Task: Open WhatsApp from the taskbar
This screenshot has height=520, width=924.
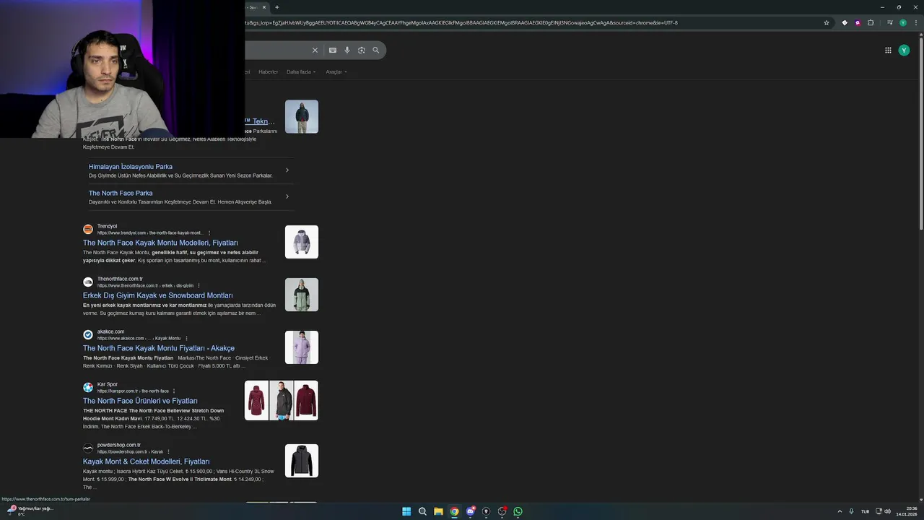Action: click(518, 511)
